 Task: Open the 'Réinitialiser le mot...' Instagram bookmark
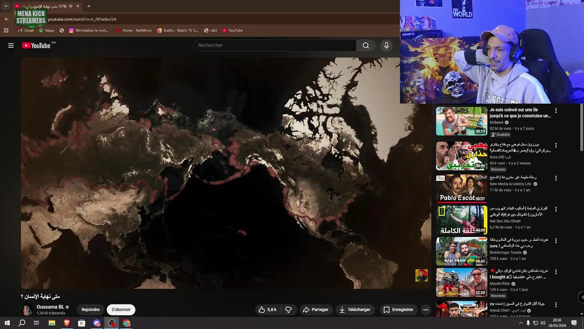[89, 31]
